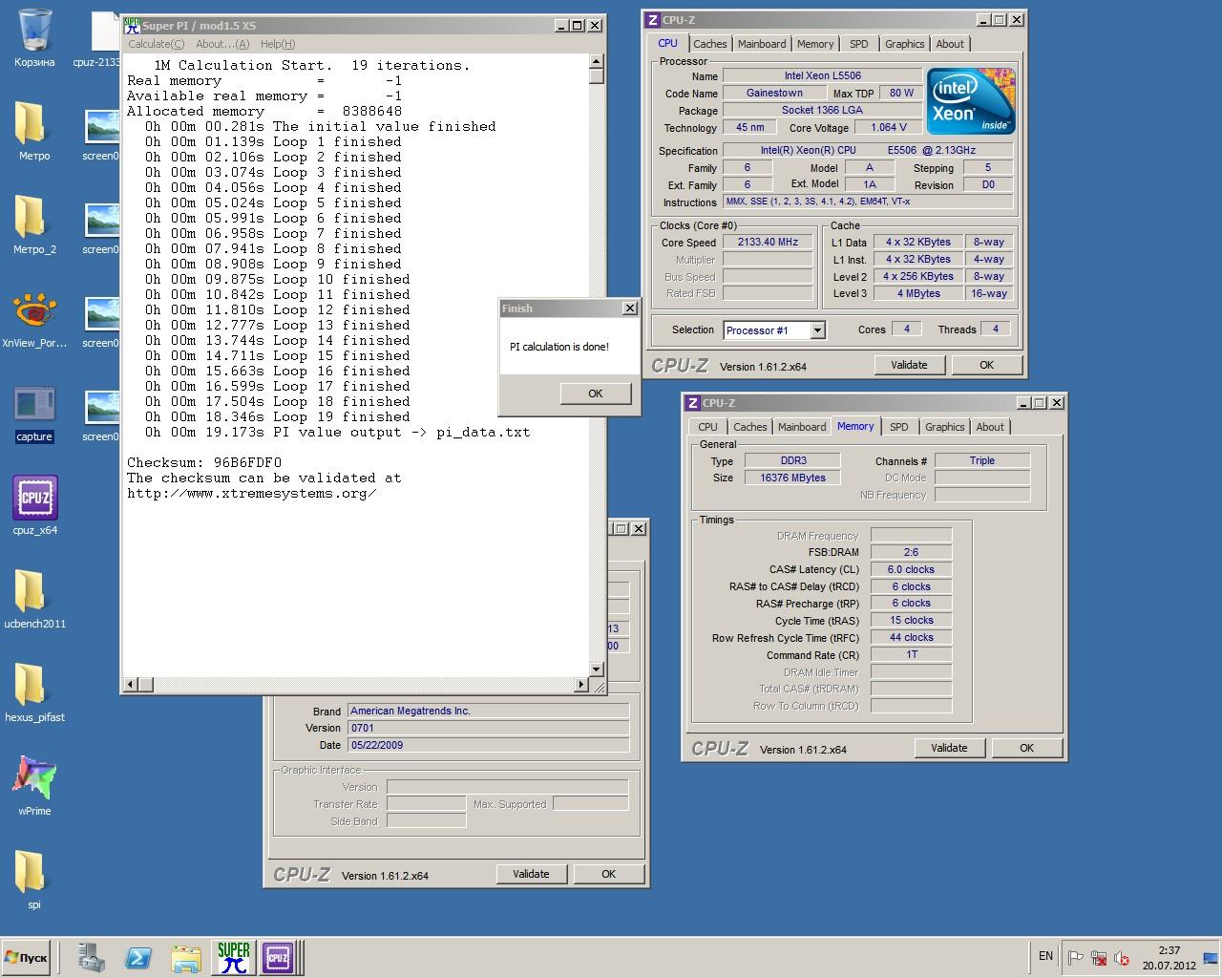
Task: Open the Метро folder icon
Action: [x=32, y=132]
